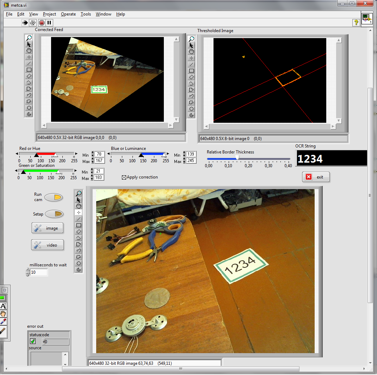The width and height of the screenshot is (377, 375).
Task: Click the exit button
Action: (316, 177)
